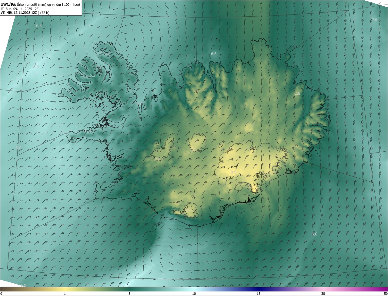Click the Hofsjökull glacier outline in central Iceland
This screenshot has height=296, width=388.
(197, 143)
